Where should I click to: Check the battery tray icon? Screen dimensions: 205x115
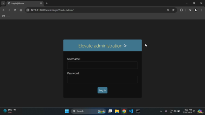[x=179, y=111]
